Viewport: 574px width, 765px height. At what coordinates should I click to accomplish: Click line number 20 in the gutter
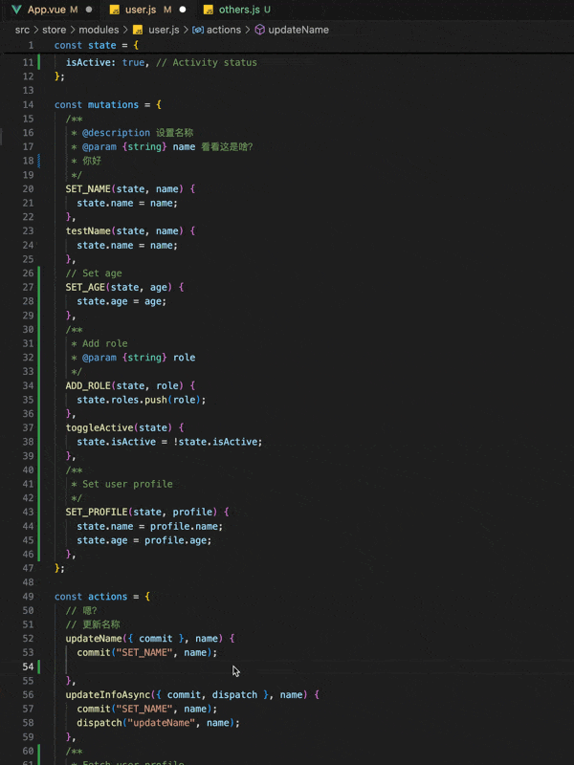pyautogui.click(x=29, y=188)
